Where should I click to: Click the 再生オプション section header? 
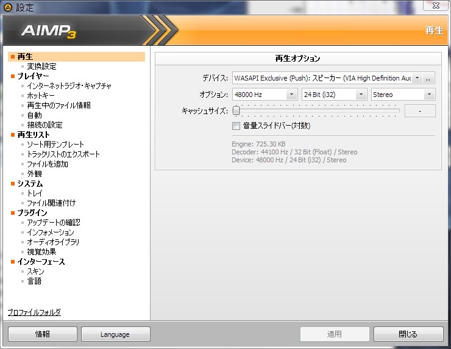[297, 59]
